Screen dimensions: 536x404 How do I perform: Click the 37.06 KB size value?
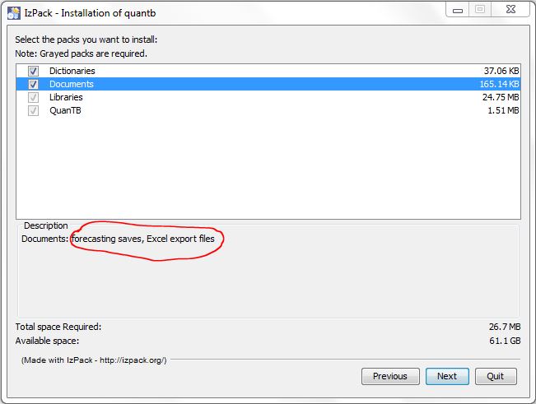[x=501, y=71]
